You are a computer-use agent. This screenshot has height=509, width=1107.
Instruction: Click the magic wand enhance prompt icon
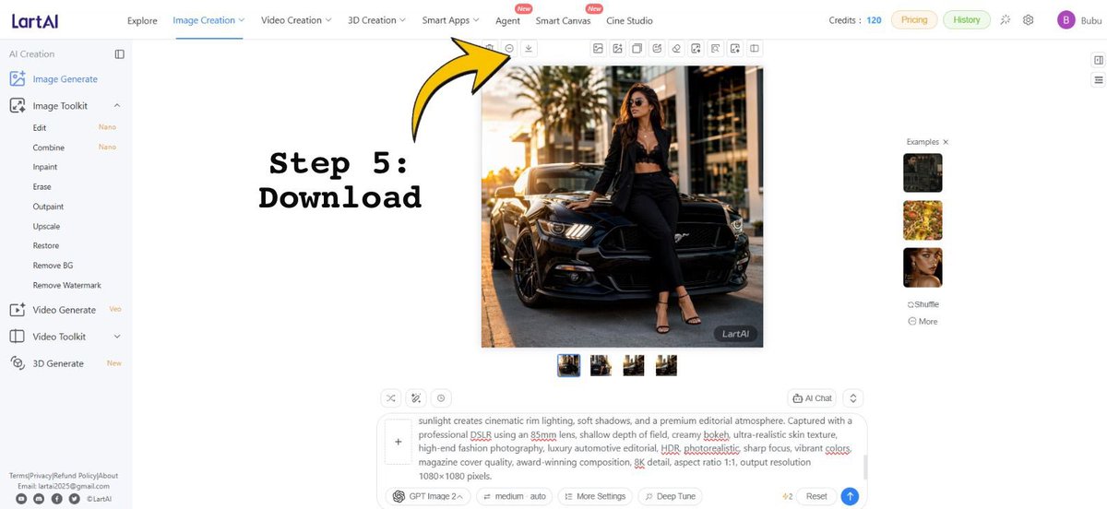point(416,398)
